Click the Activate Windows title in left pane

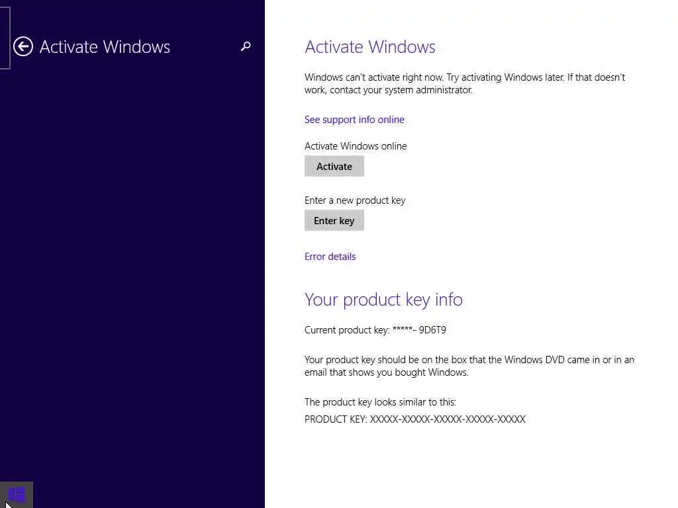point(105,47)
